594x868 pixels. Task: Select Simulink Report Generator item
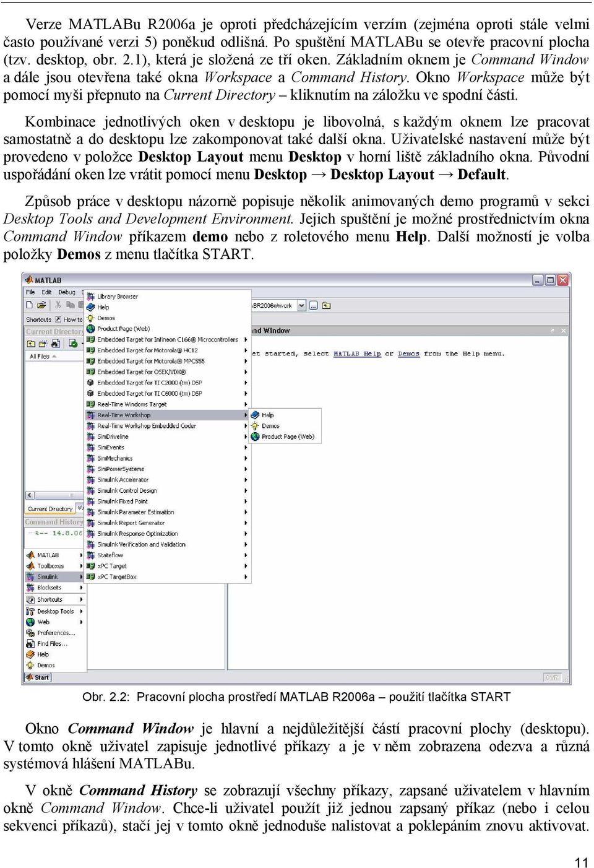[168, 523]
